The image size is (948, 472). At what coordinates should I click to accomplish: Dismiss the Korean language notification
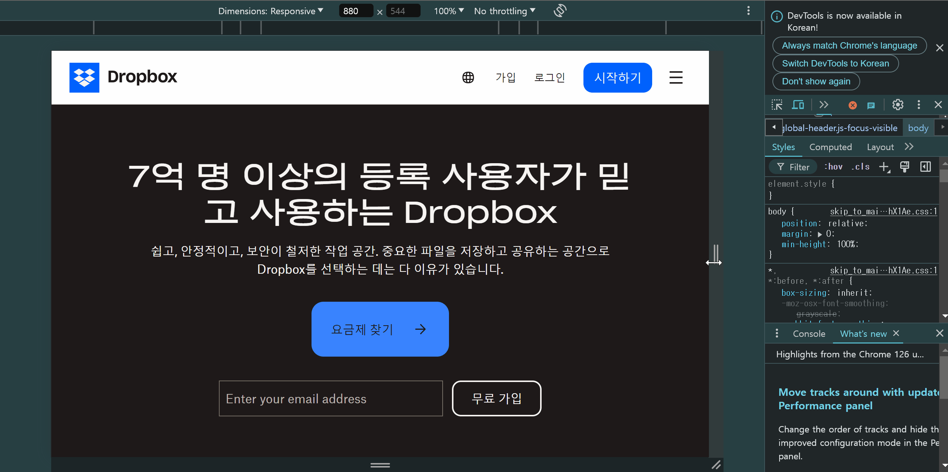pyautogui.click(x=940, y=48)
